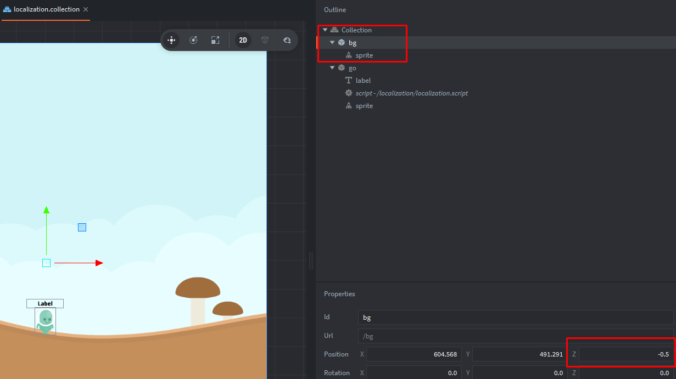Screen dimensions: 676x379
Task: Click the Properties panel title
Action: point(339,294)
